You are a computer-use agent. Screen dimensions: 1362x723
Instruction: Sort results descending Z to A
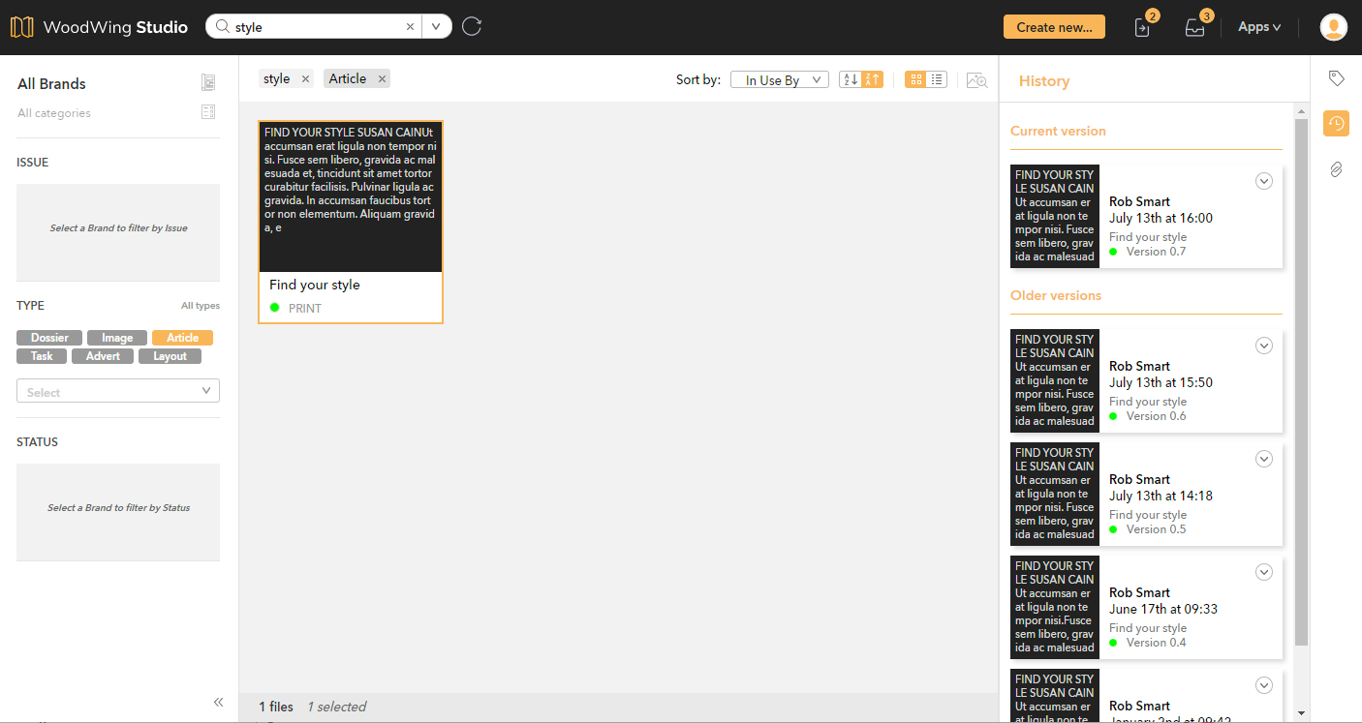872,80
